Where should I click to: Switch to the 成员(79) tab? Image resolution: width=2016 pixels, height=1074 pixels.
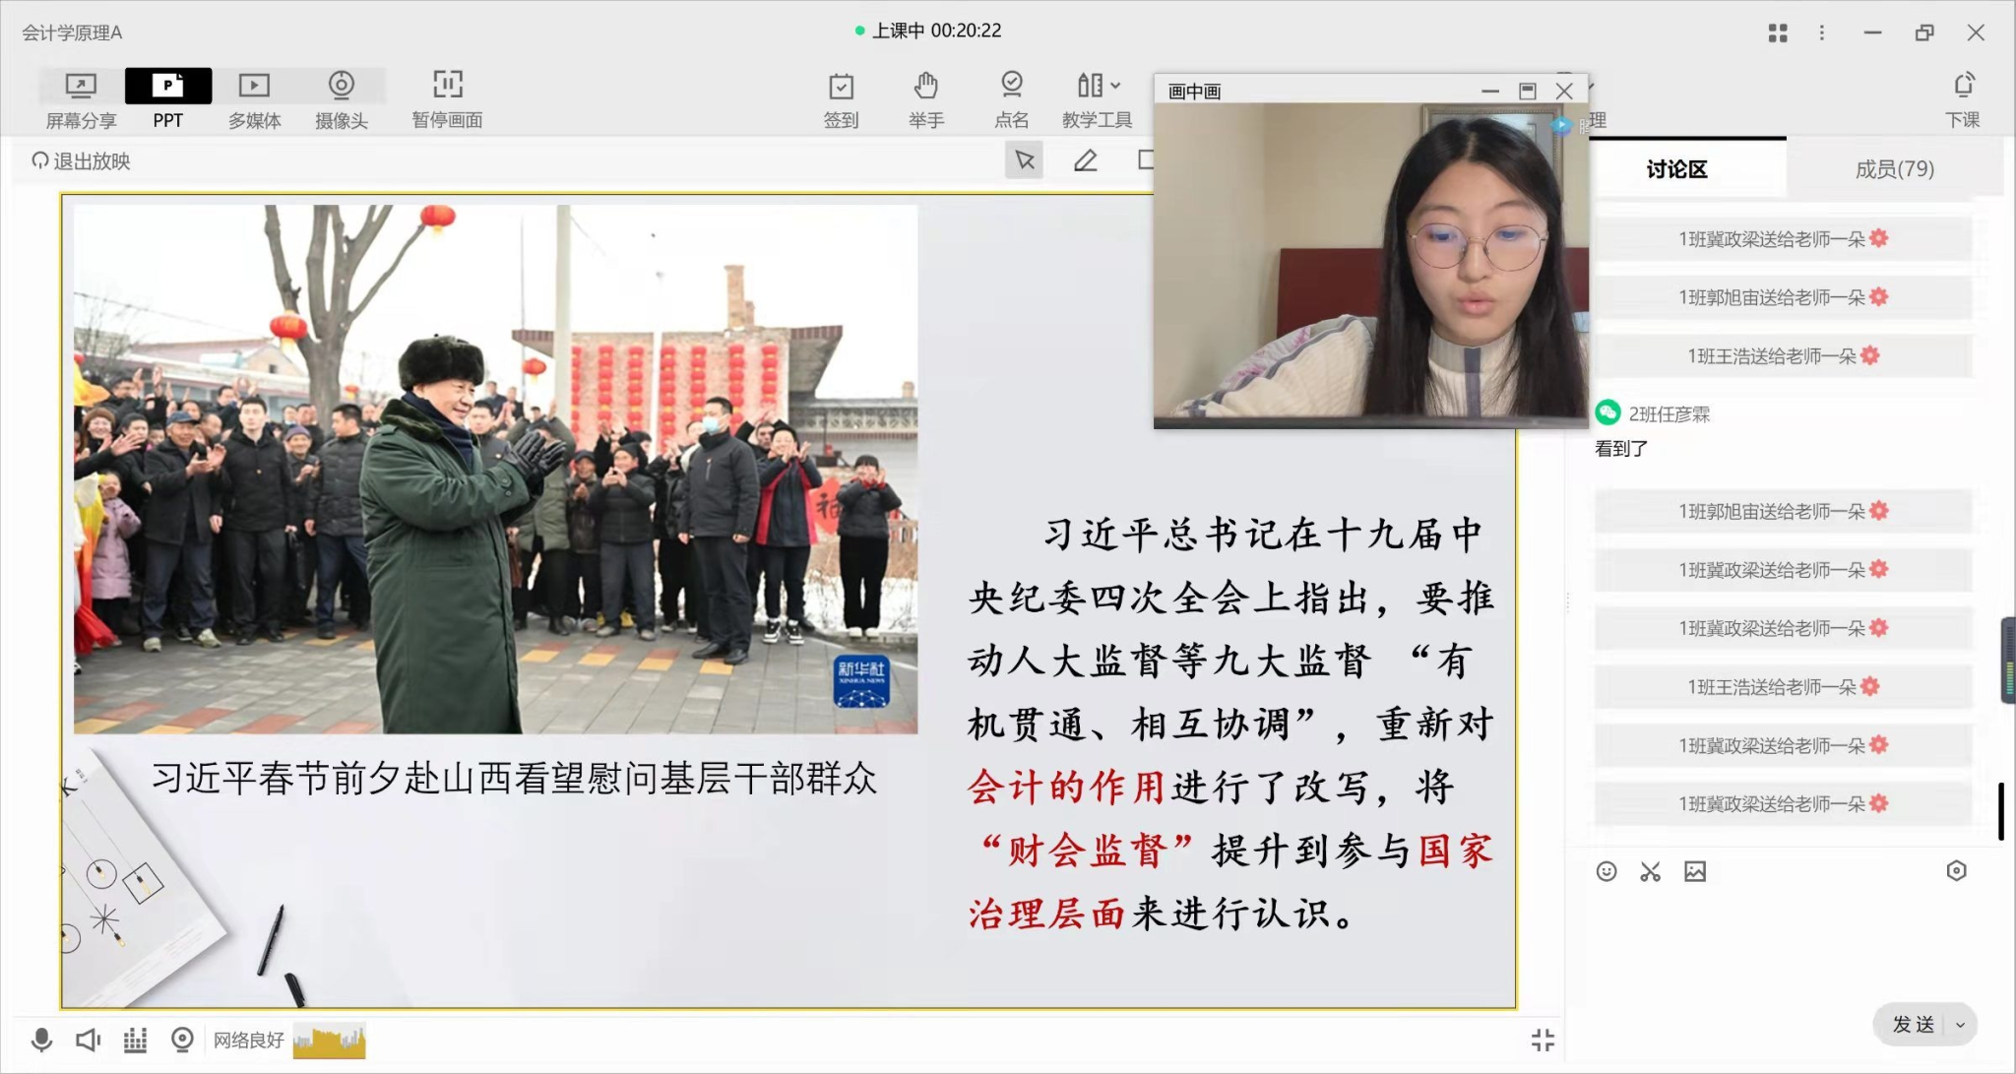tap(1894, 169)
